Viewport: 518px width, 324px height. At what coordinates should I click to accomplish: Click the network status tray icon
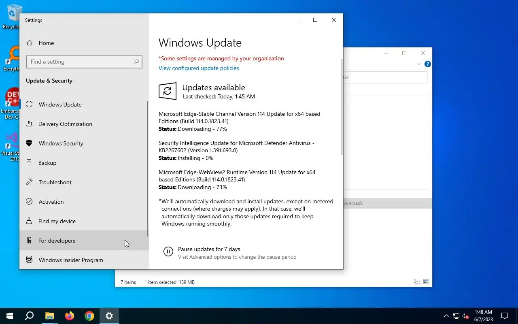(x=456, y=316)
